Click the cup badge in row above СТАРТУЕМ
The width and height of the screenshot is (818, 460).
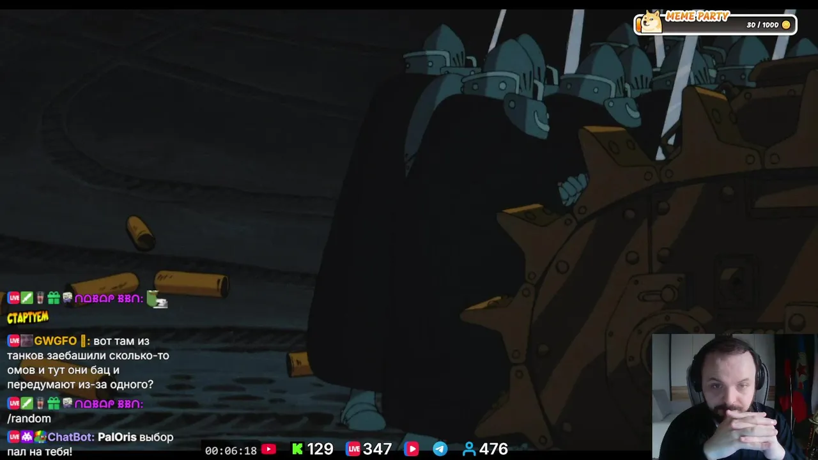pyautogui.click(x=40, y=298)
